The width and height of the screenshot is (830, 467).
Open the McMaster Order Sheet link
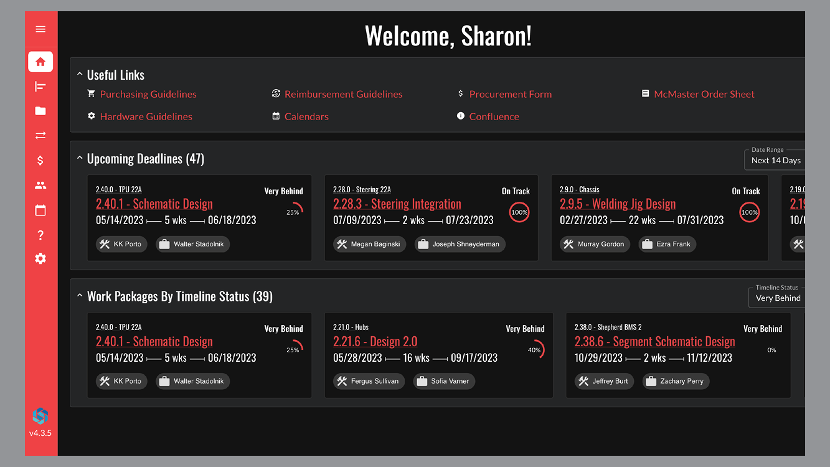click(704, 94)
